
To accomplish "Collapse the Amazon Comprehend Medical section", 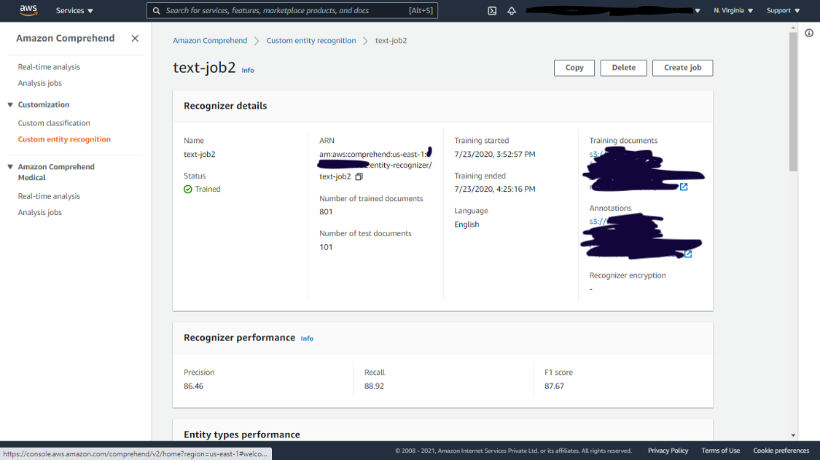I will 10,167.
